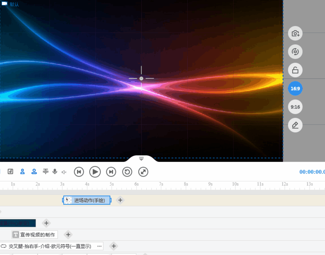Click the add camera icon
The width and height of the screenshot is (325, 255).
click(295, 33)
